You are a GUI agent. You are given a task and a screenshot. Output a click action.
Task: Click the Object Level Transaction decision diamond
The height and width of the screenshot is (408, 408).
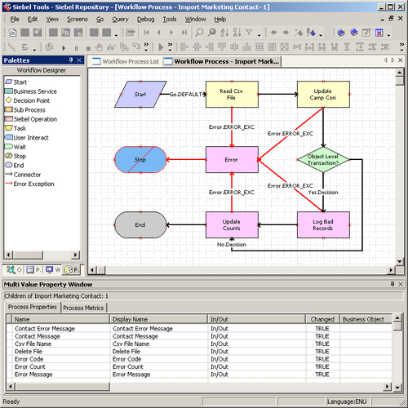(323, 160)
